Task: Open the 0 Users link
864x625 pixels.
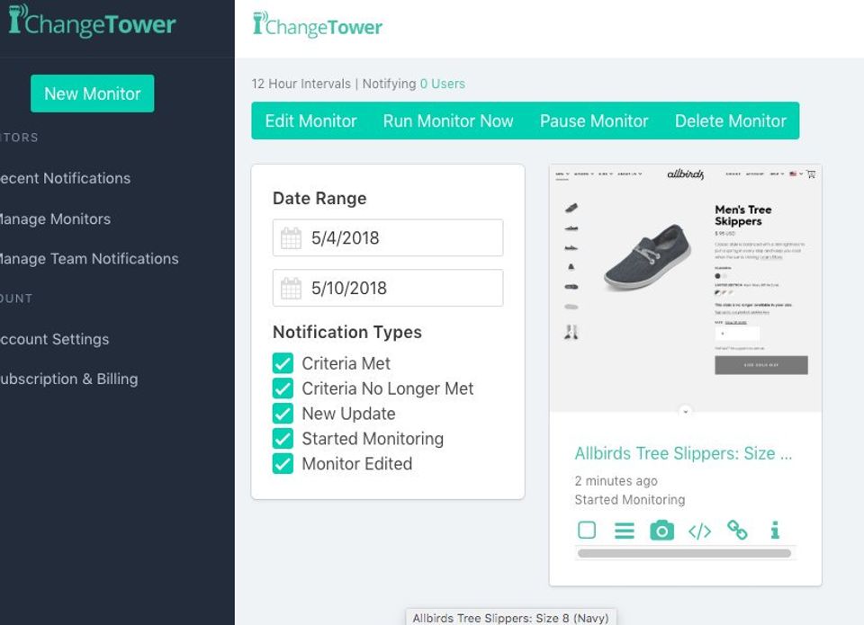Action: [x=443, y=84]
